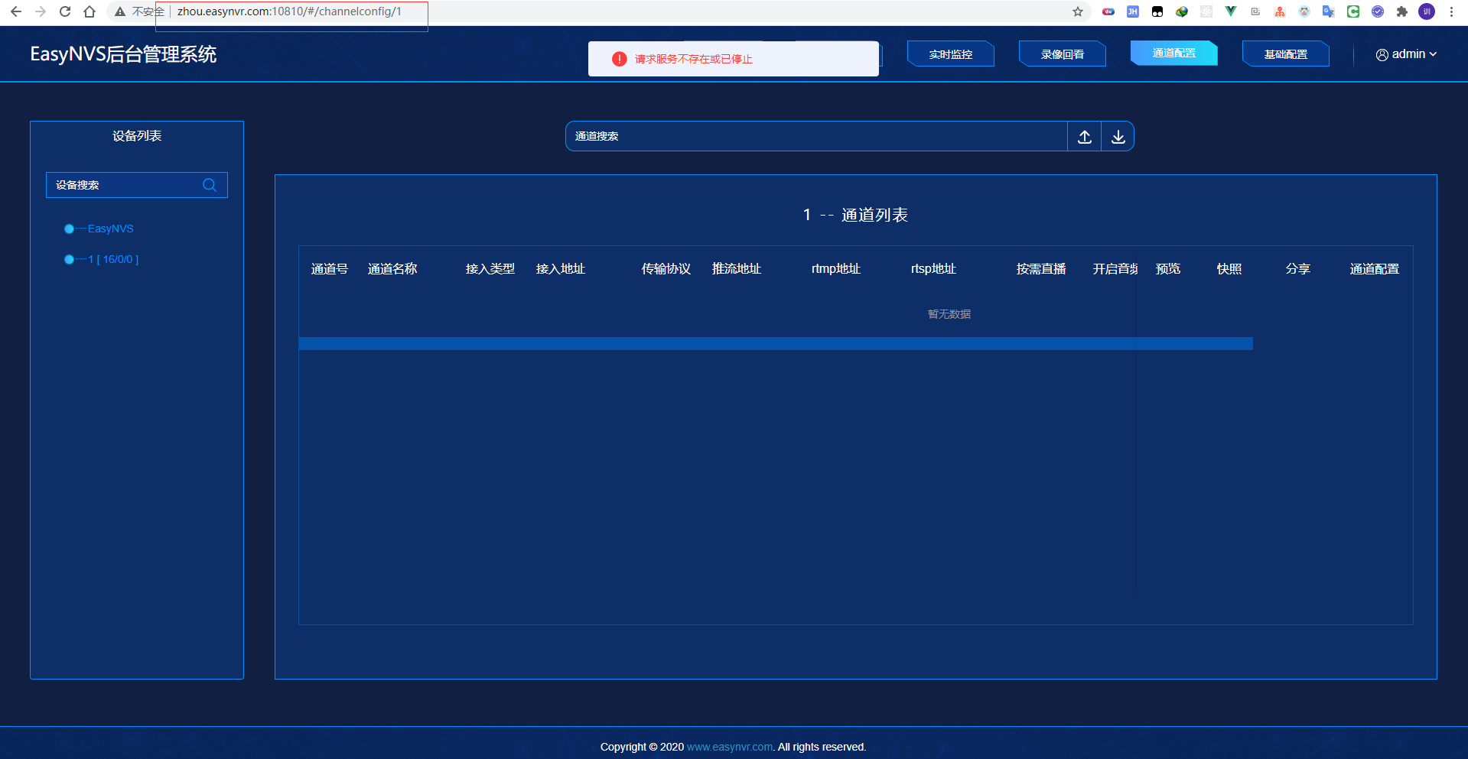Open the blue checkmark extension icon

tap(1378, 11)
